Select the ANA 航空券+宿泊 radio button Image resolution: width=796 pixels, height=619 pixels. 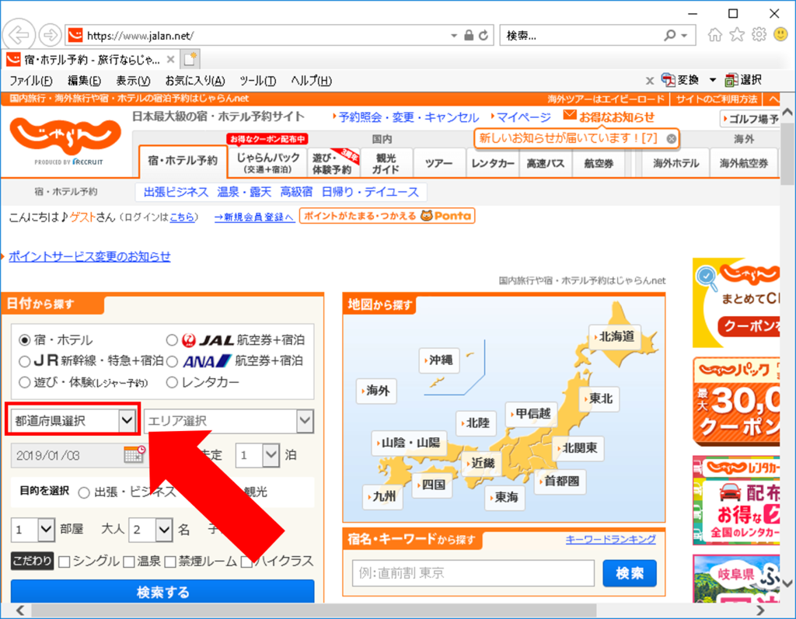pos(172,361)
